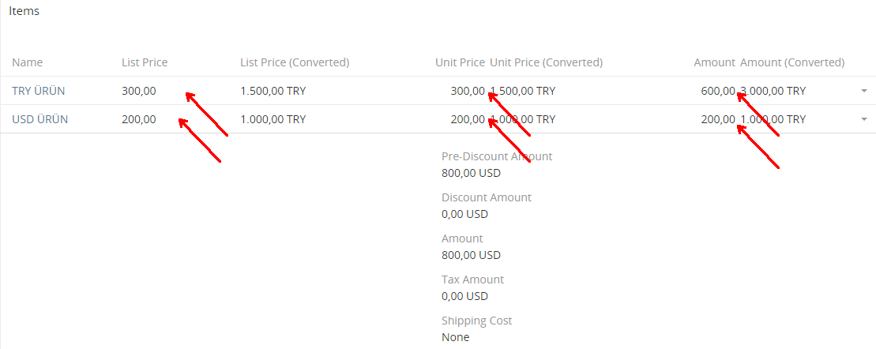This screenshot has height=349, width=876.
Task: Click the Items panel heading
Action: 24,12
